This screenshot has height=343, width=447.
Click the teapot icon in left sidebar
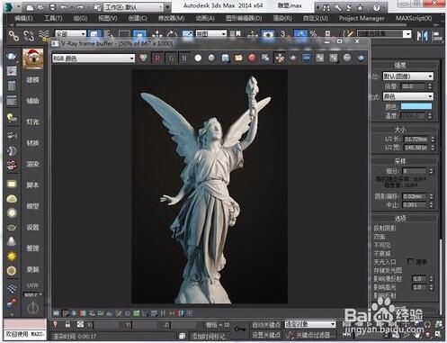coord(12,56)
